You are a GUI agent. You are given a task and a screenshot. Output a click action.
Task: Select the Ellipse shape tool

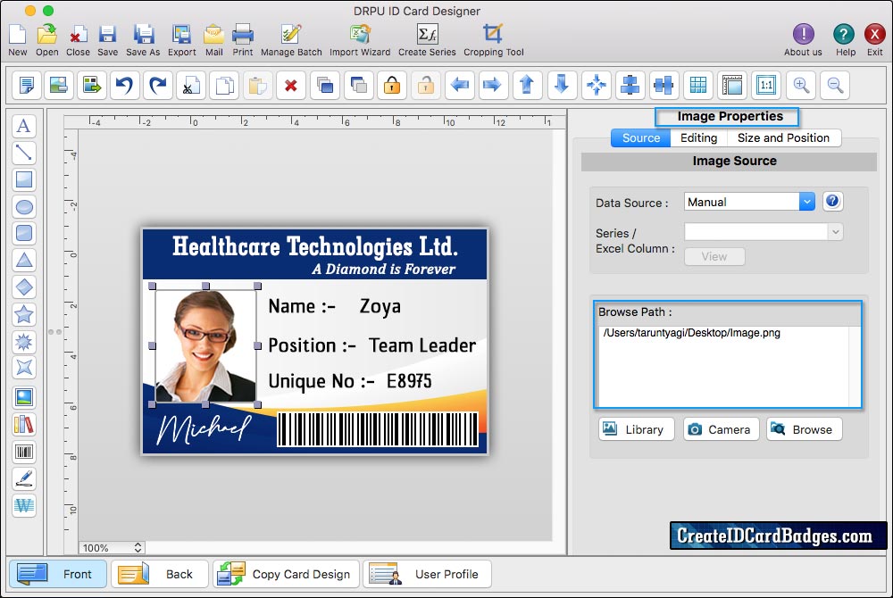pyautogui.click(x=24, y=206)
